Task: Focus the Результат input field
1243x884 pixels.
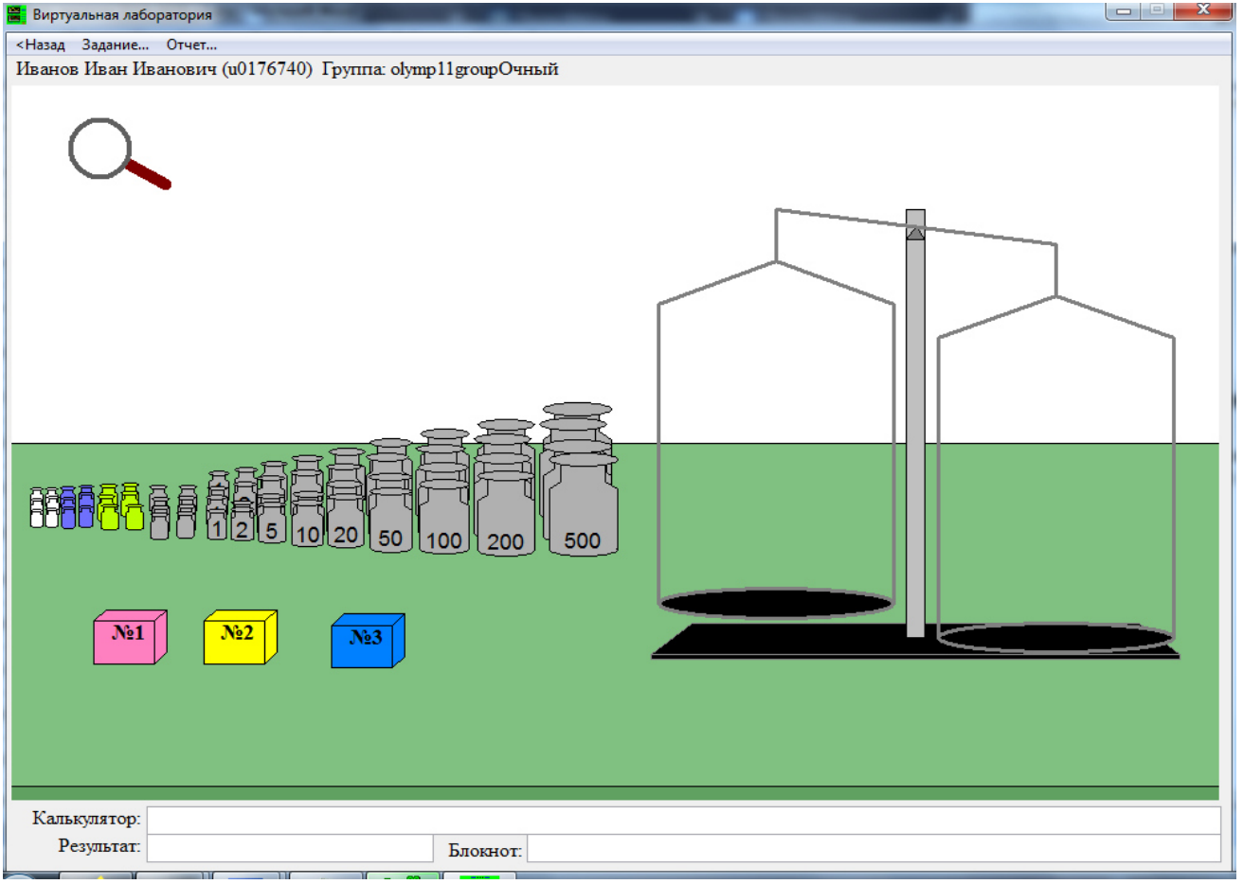Action: 290,848
